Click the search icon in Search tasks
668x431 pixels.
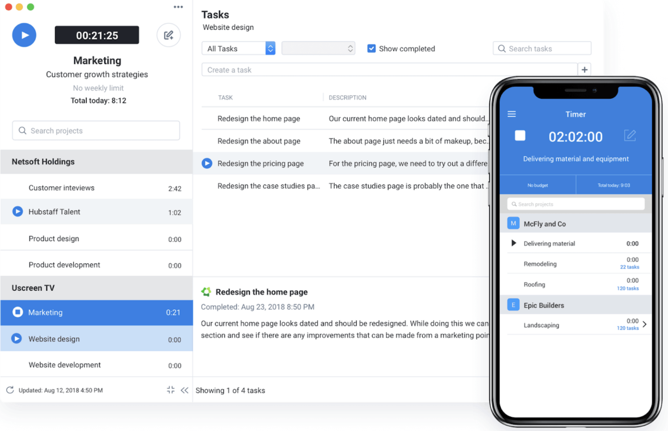(x=502, y=48)
